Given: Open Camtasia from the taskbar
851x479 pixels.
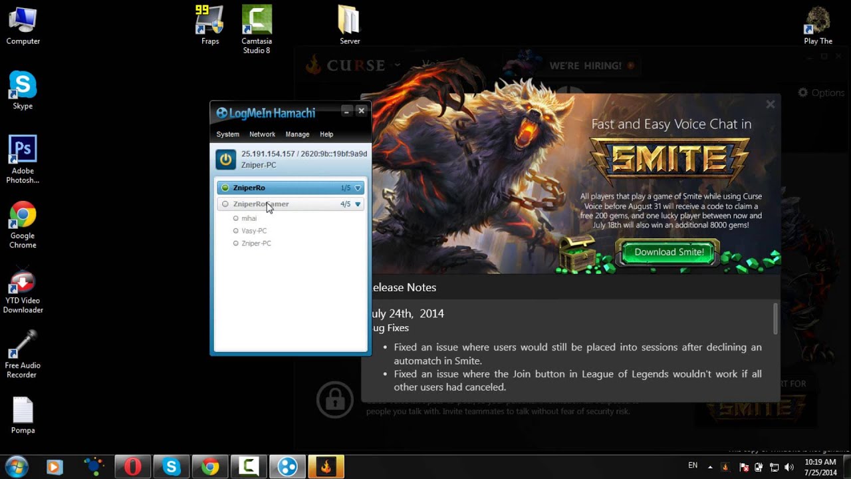Looking at the screenshot, I should (249, 467).
